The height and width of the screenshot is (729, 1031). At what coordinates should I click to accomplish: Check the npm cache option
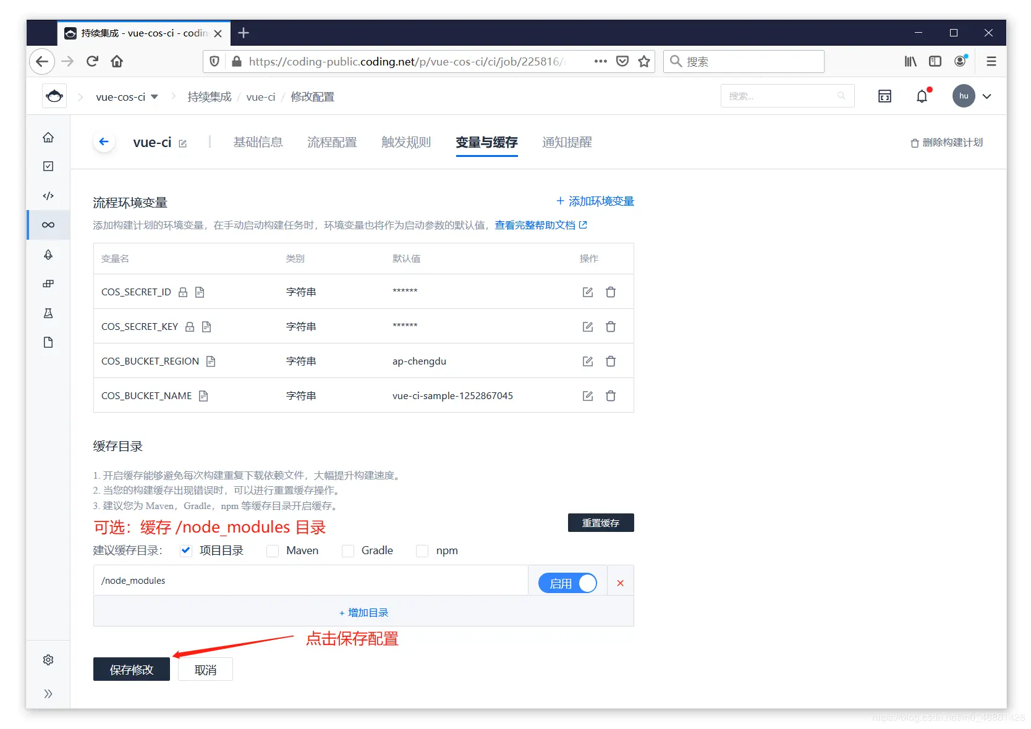tap(422, 550)
